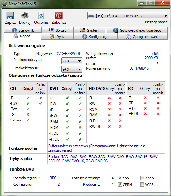
Task: Click the Data question mark value
Action: pyautogui.click(x=157, y=64)
